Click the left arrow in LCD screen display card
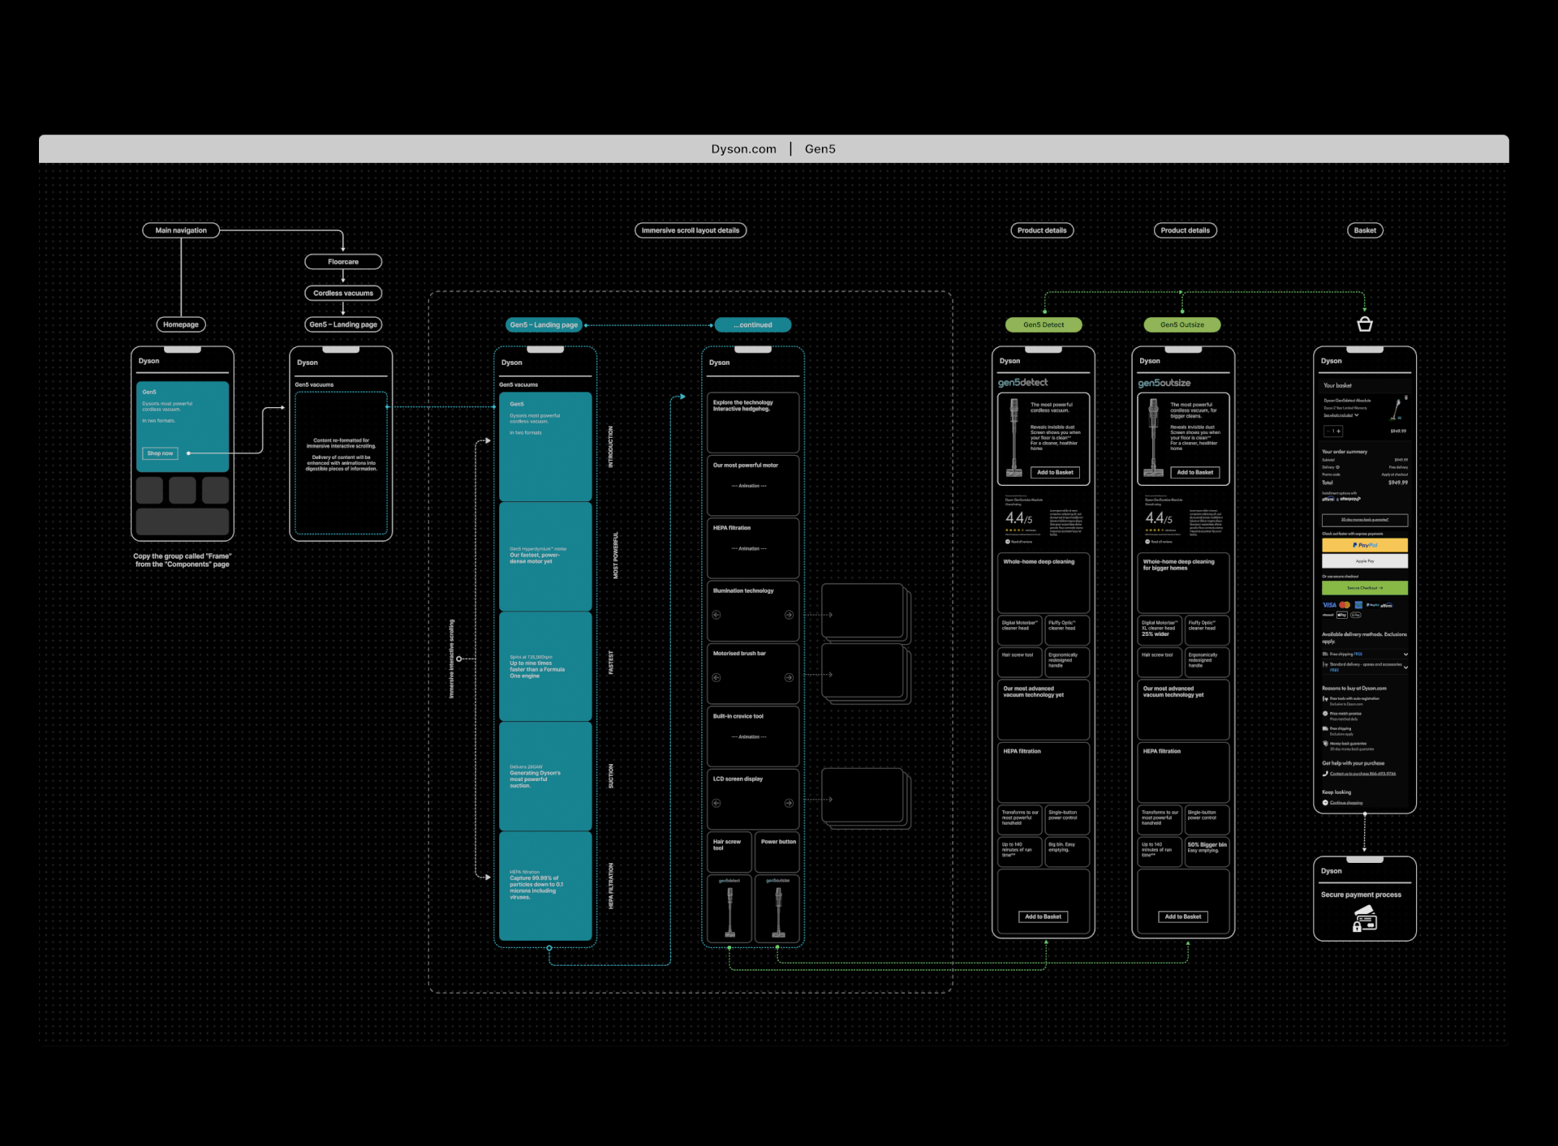This screenshot has height=1146, width=1558. point(717,803)
